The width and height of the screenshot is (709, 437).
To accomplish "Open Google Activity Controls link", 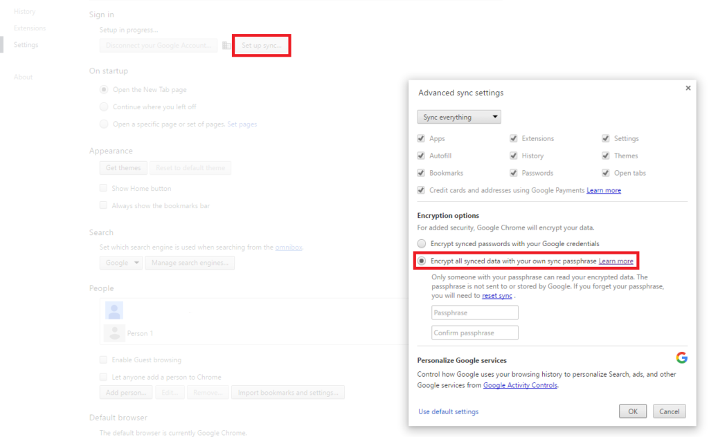I will click(520, 385).
